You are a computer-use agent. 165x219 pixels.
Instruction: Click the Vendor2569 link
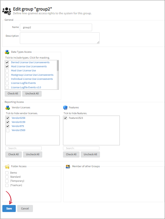click(x=18, y=130)
